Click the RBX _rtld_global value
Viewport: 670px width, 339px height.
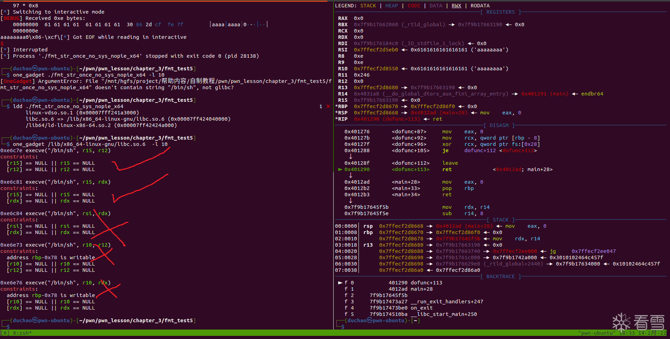pyautogui.click(x=399, y=24)
